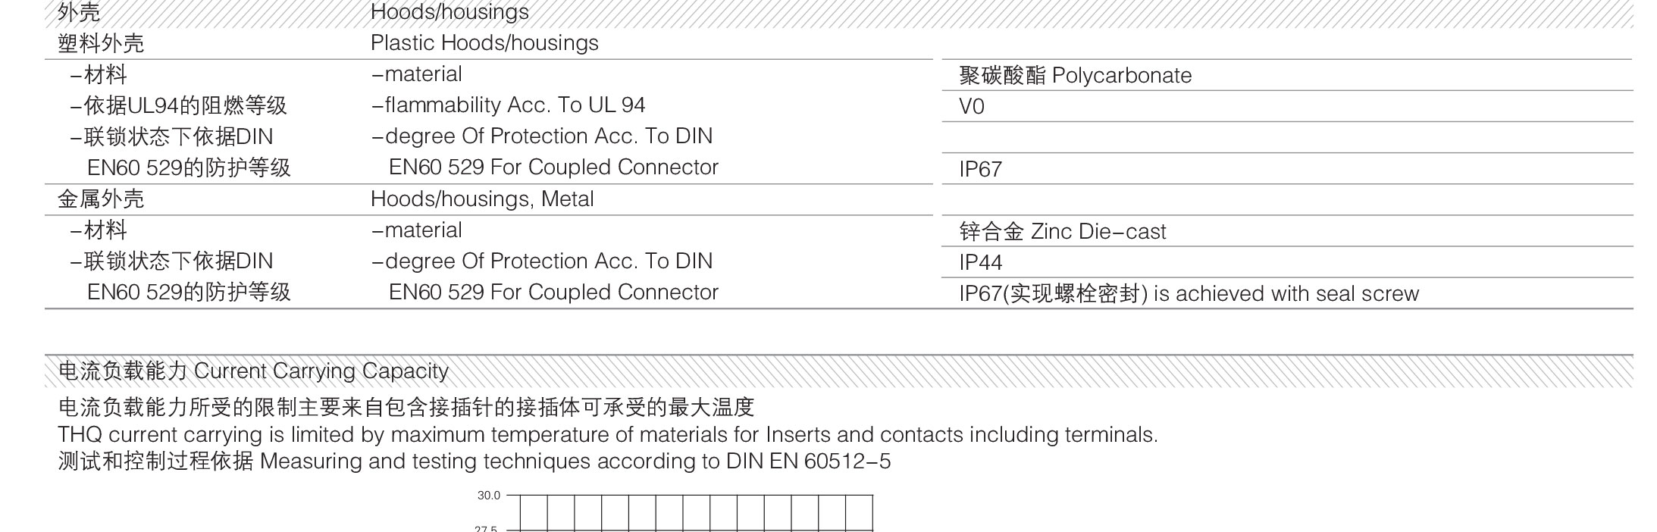Select the IP67 value in plastic housings
The width and height of the screenshot is (1657, 532).
(980, 169)
